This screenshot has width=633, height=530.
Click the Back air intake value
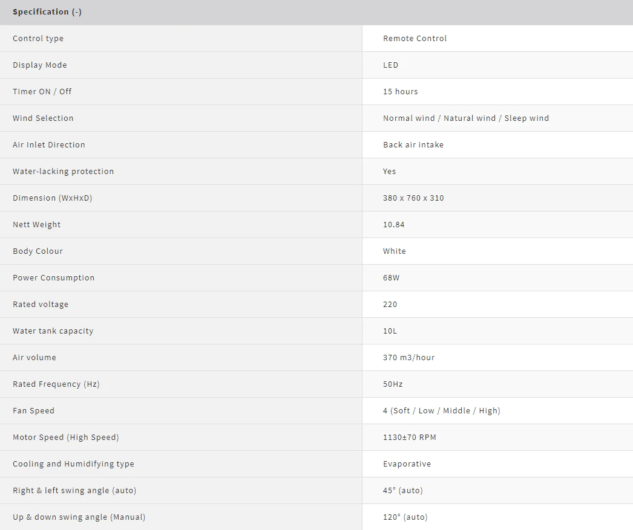[413, 145]
